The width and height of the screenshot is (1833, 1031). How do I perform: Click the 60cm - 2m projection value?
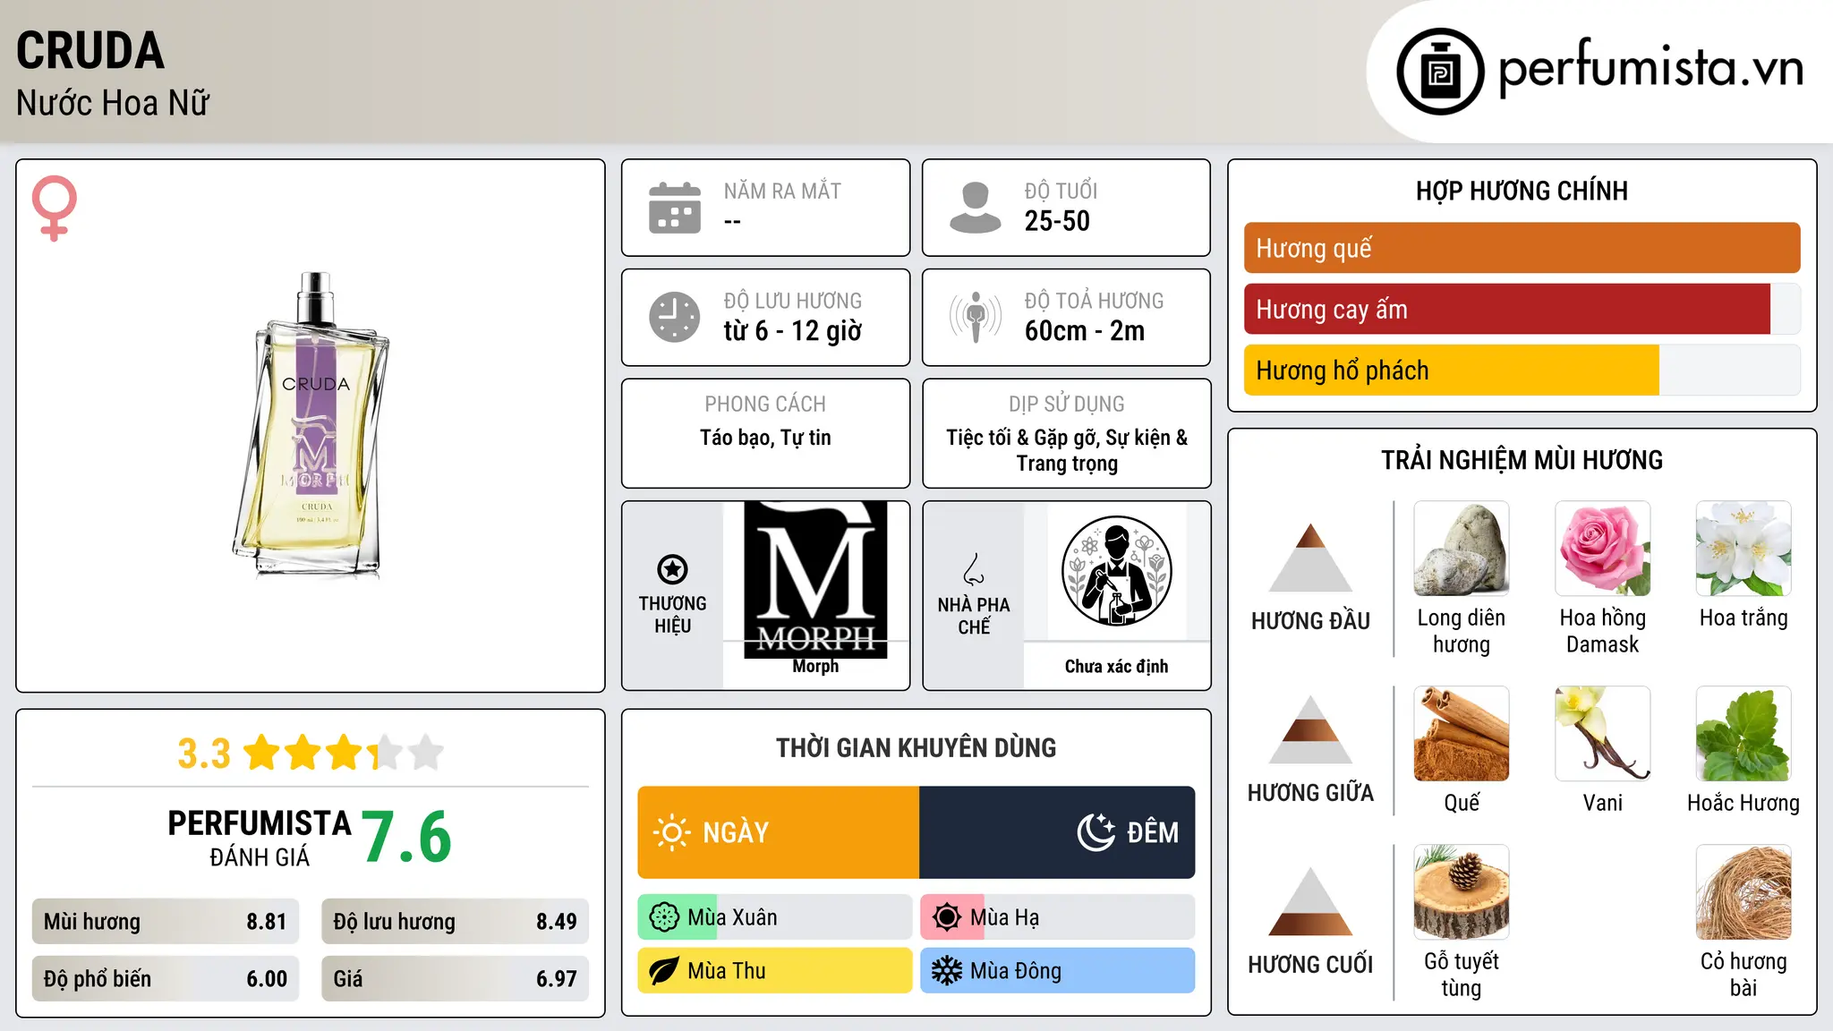tap(1085, 331)
